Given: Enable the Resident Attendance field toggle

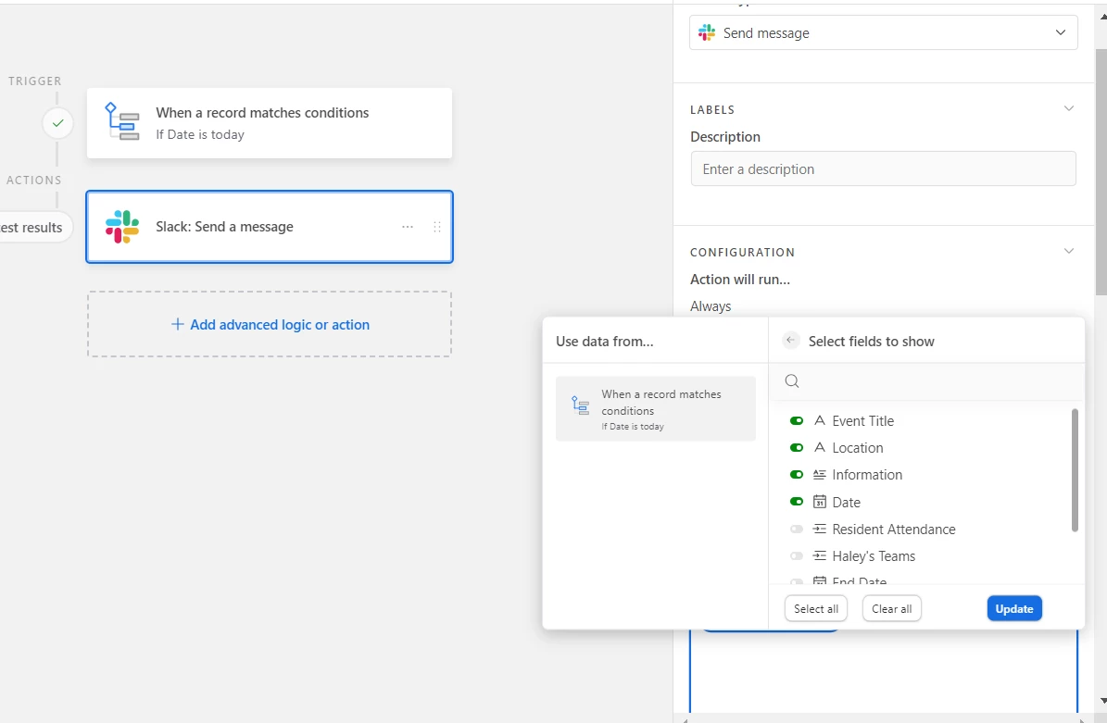Looking at the screenshot, I should [797, 530].
